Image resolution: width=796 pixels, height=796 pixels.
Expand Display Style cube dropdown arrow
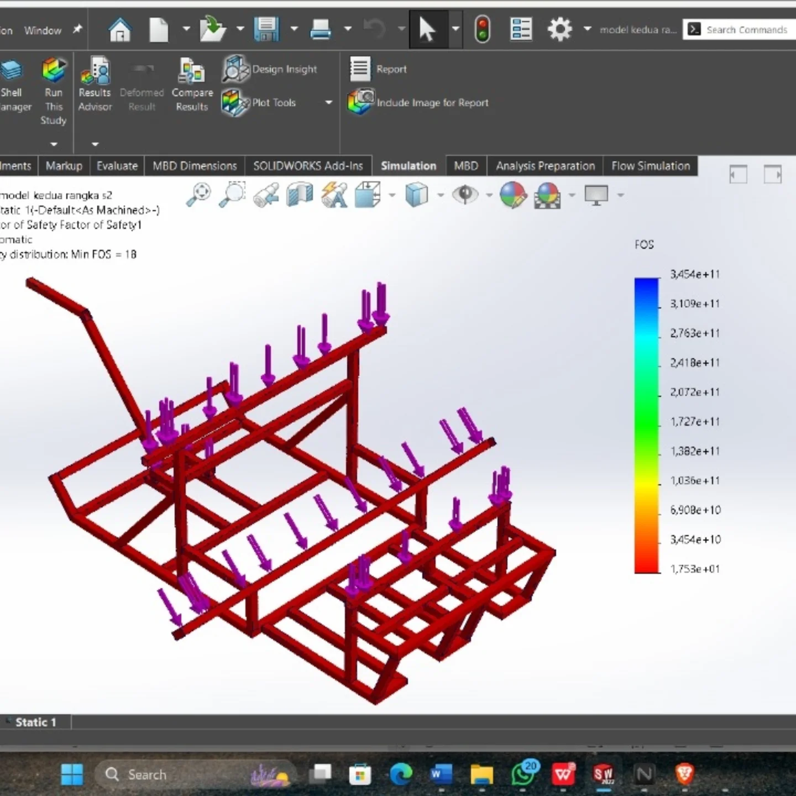click(440, 195)
